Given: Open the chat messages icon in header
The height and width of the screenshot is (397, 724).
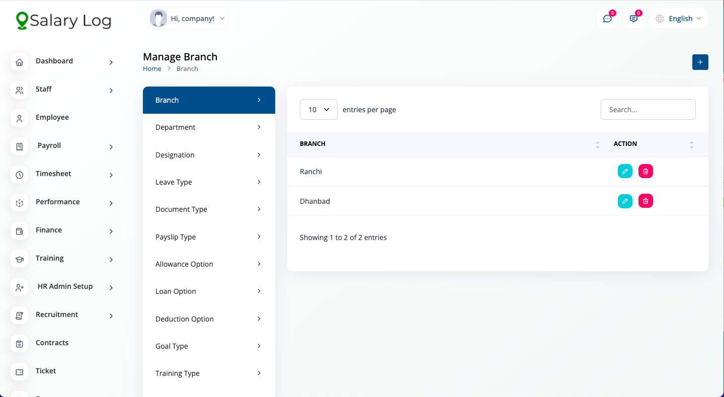Looking at the screenshot, I should (x=607, y=19).
